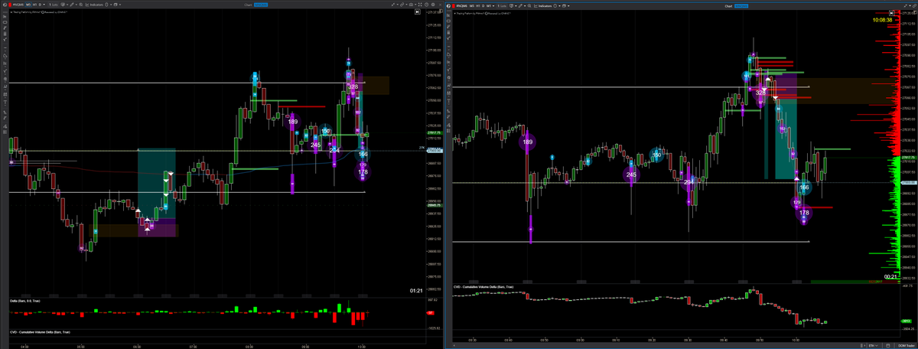The width and height of the screenshot is (918, 349).
Task: Open drawing tools pencil menu in left chart
Action: [x=73, y=5]
